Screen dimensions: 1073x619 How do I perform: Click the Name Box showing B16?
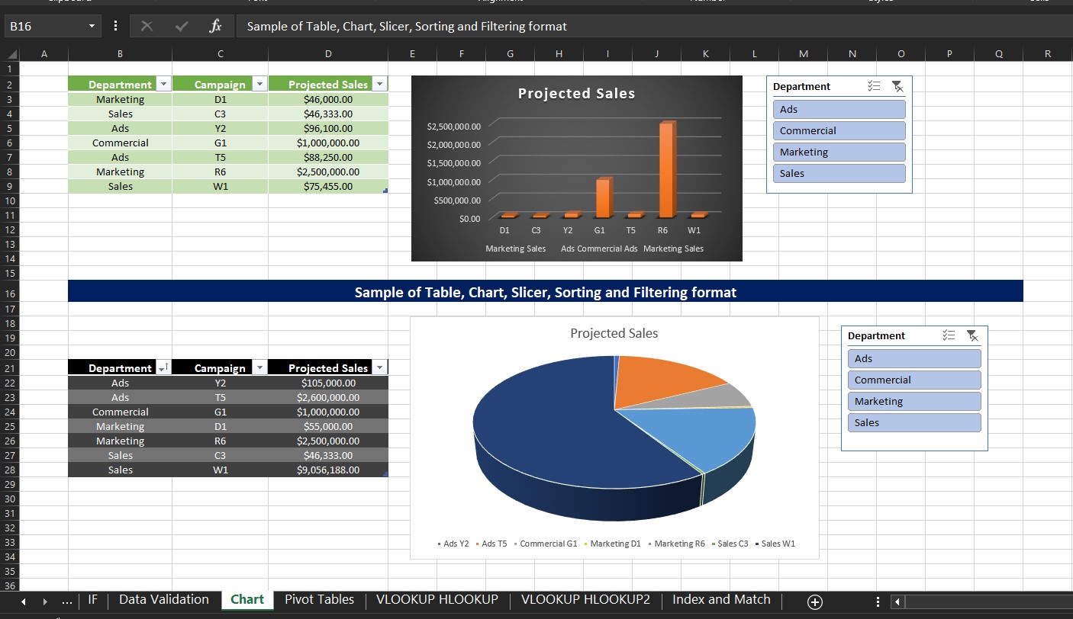[x=44, y=27]
